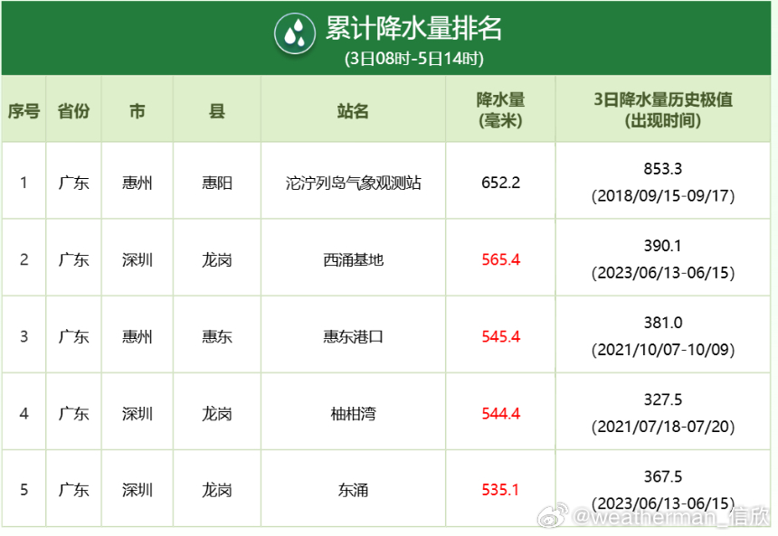Click the red rainfall value 544.4
The width and height of the screenshot is (778, 536).
[x=500, y=413]
